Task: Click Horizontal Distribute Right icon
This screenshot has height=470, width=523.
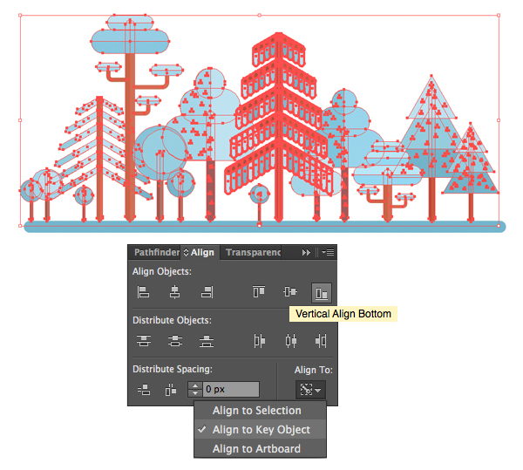Action: coord(321,341)
